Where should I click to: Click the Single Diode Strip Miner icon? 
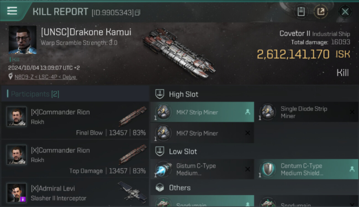click(268, 112)
